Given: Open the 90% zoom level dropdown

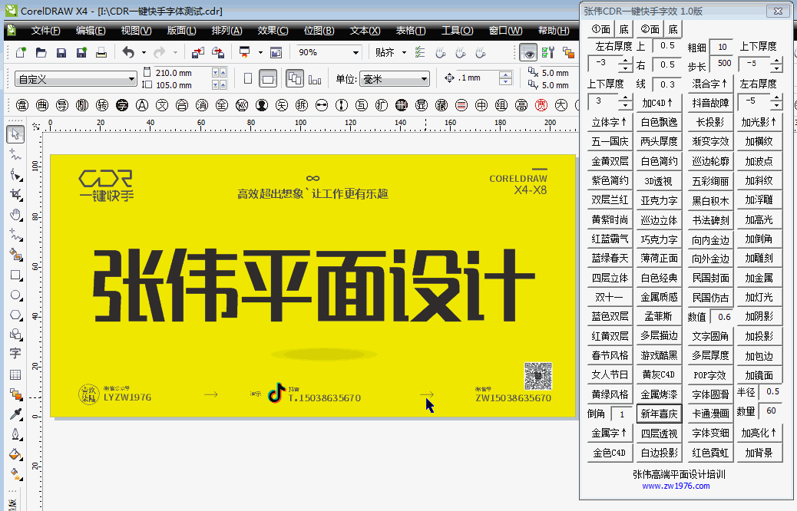Looking at the screenshot, I should tap(355, 53).
